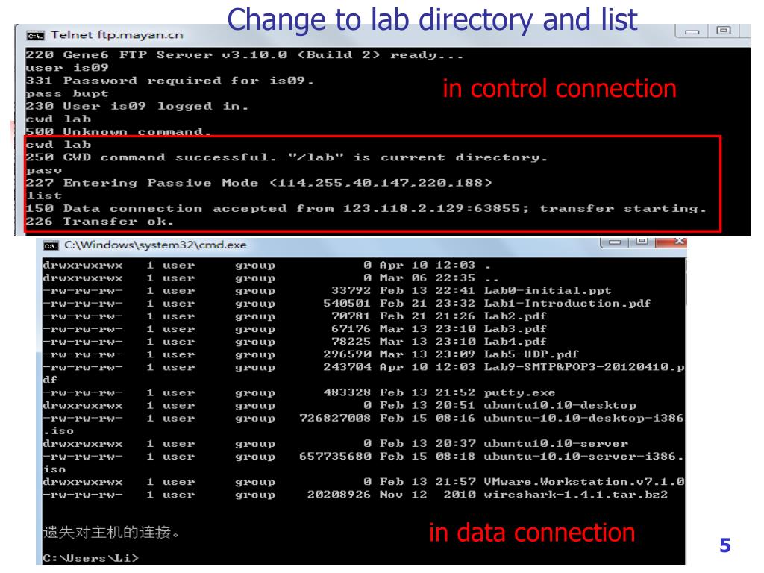Click the '遗失对主机的连接。' message

pos(112,532)
